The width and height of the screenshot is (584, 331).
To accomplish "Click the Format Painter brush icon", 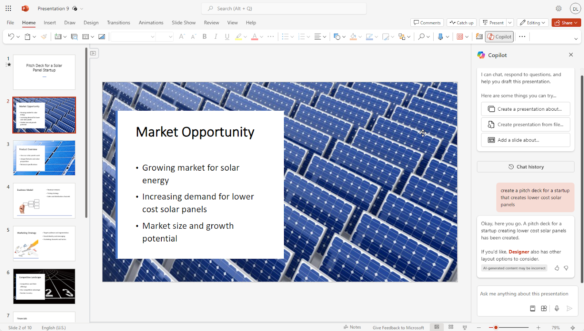I will 44,37.
